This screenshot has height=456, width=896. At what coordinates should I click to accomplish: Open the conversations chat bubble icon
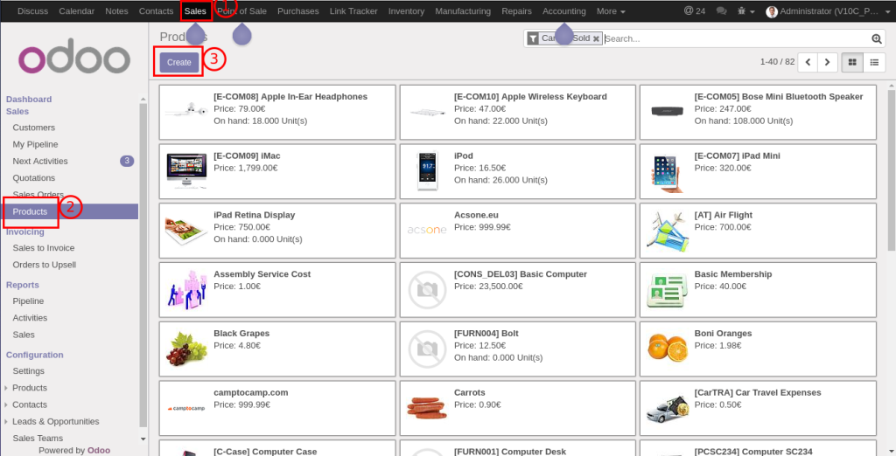pyautogui.click(x=722, y=10)
